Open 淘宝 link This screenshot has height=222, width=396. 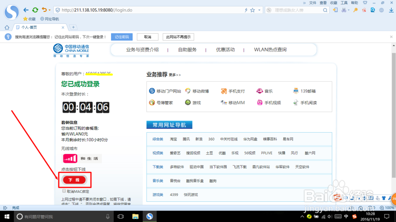173,139
